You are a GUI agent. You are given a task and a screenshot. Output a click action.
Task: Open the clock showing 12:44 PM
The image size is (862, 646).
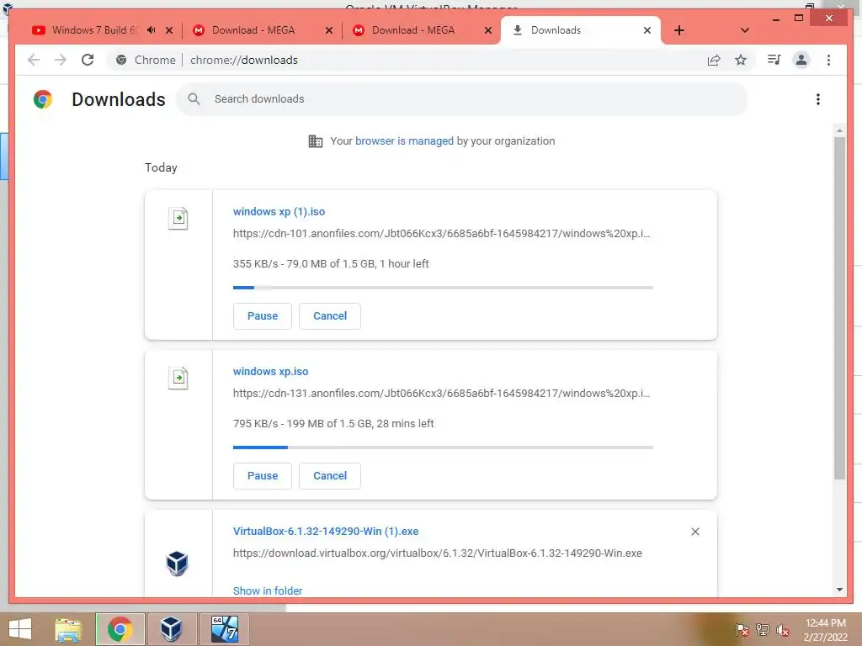826,630
